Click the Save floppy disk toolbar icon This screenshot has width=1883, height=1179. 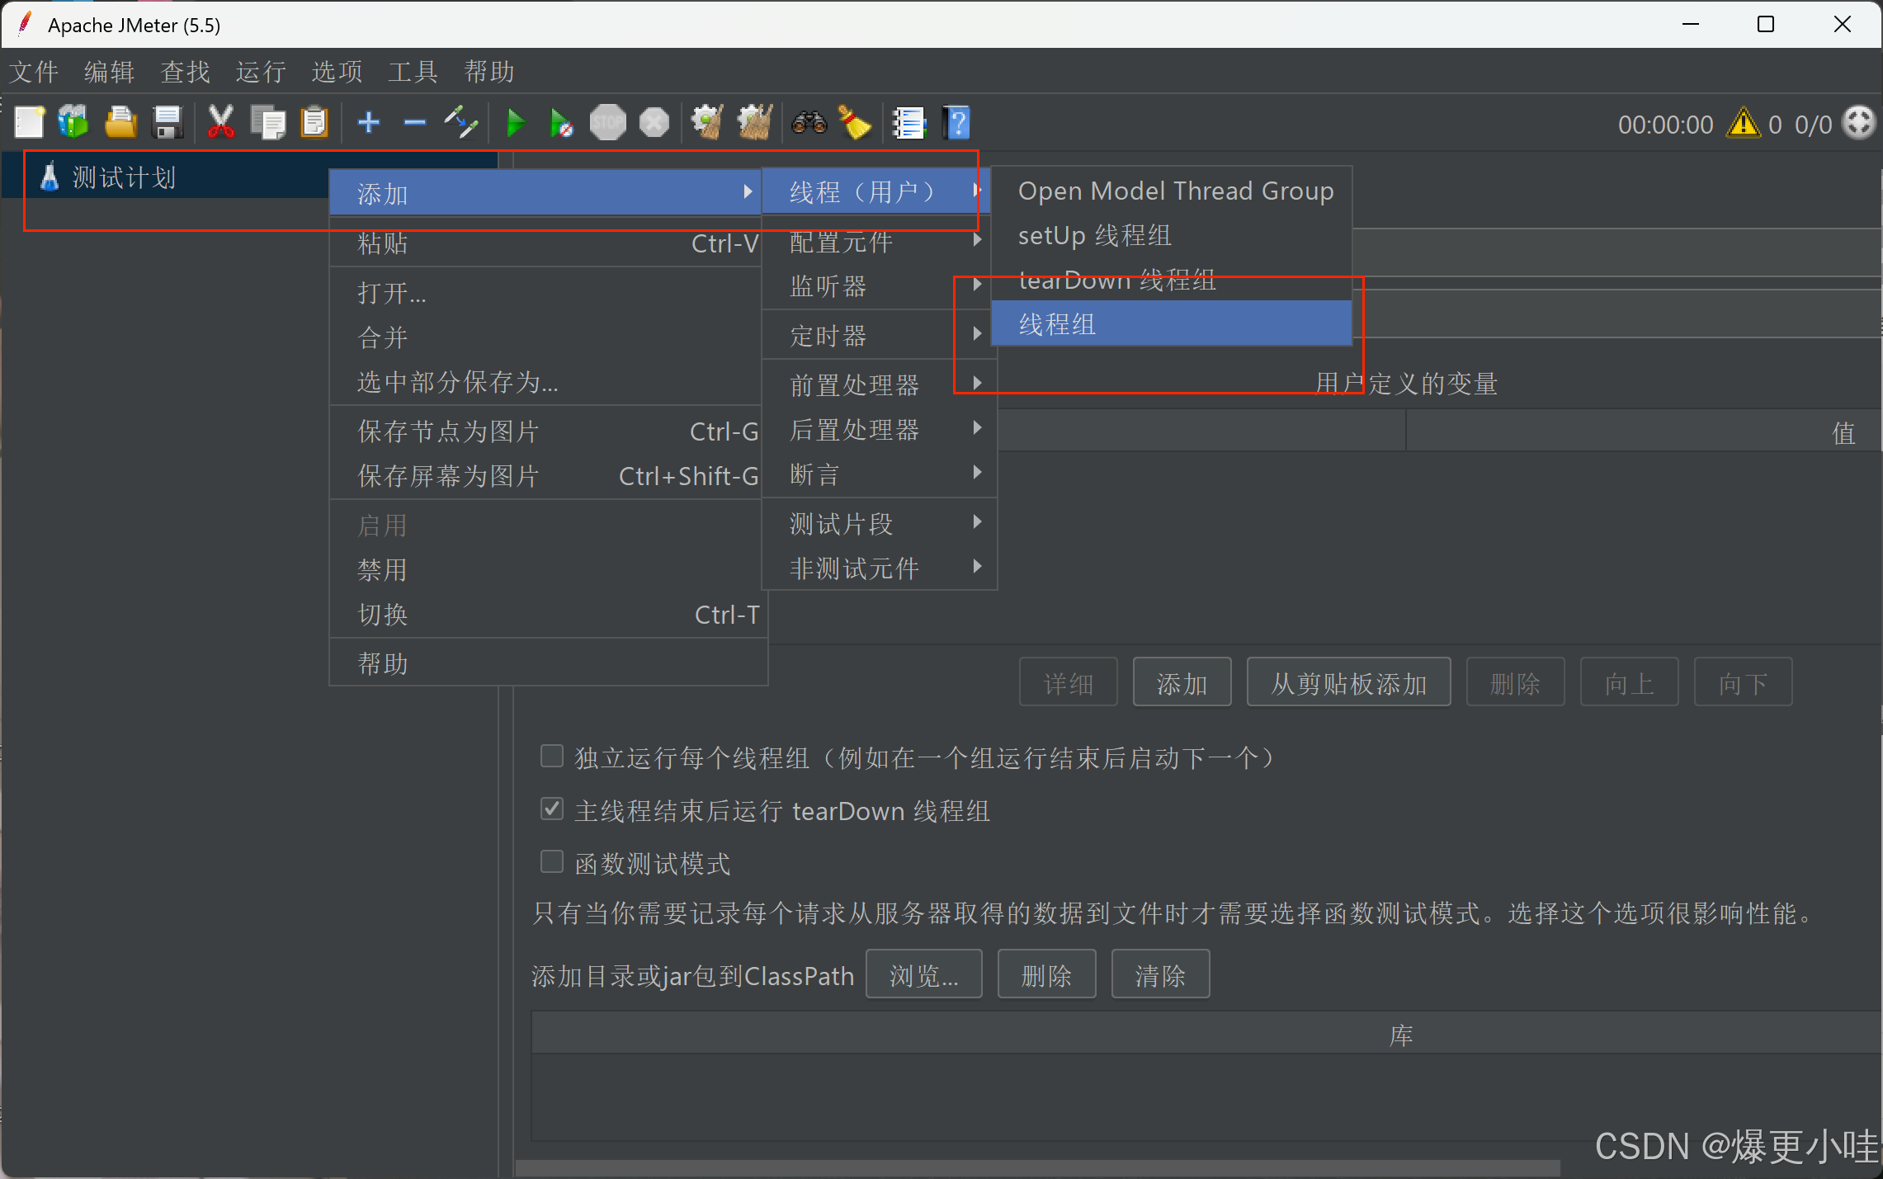pyautogui.click(x=168, y=124)
